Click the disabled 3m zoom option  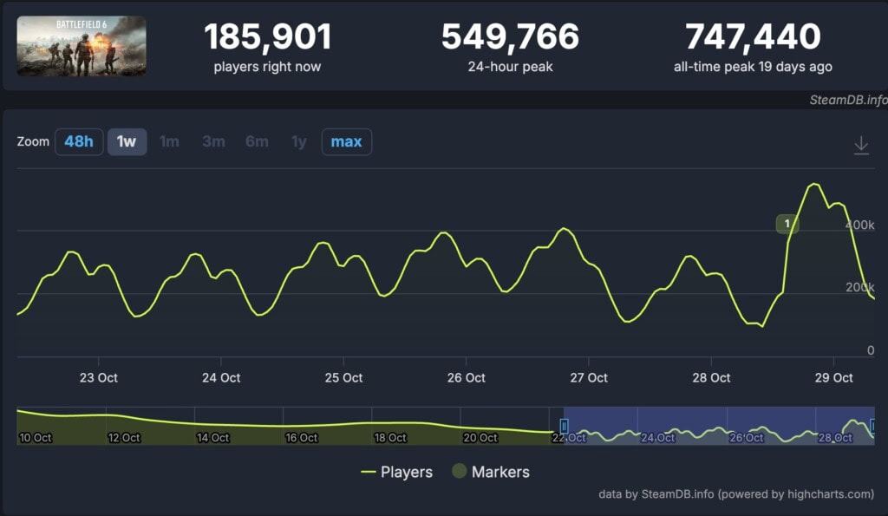[x=213, y=141]
